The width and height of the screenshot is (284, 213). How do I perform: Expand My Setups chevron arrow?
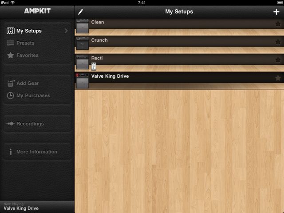click(66, 31)
